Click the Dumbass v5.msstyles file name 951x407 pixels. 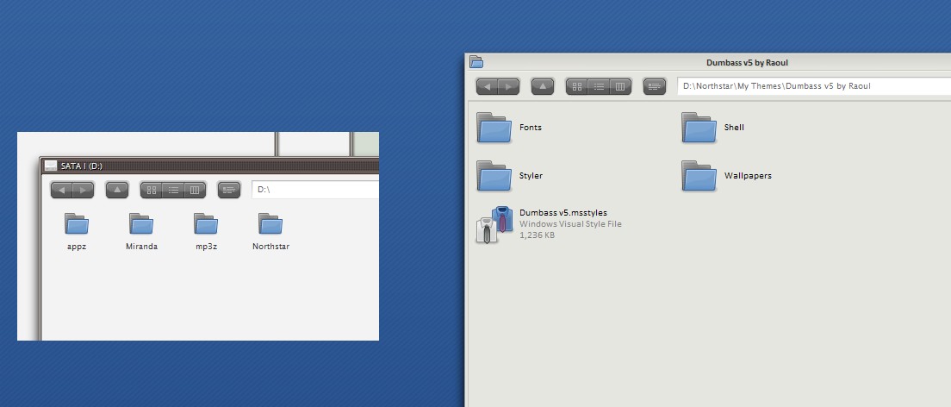(563, 213)
